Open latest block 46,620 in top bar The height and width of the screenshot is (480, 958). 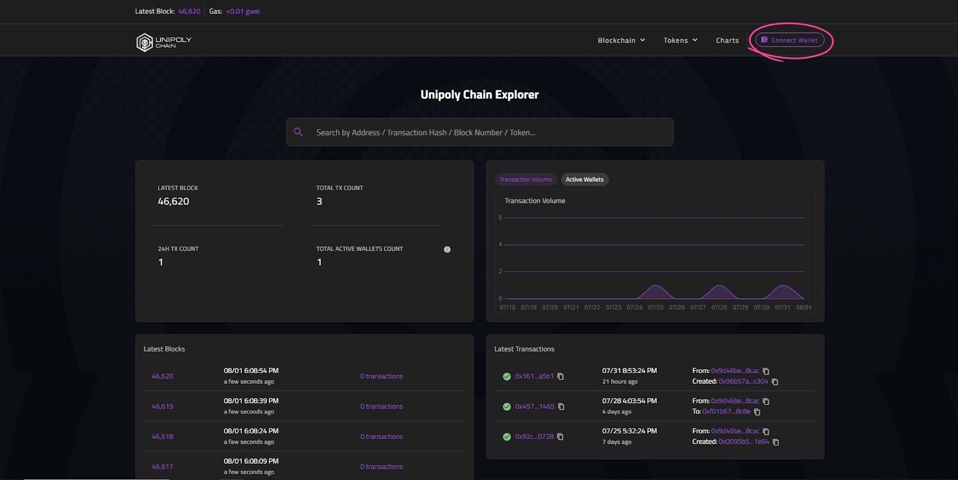pos(189,11)
